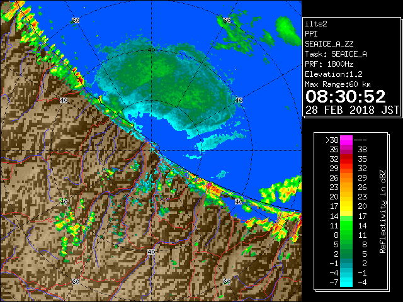Screen dimensions: 403x302
Task: Click the vertical 'Reflectivity in dBZ' legend title
Action: [382, 211]
